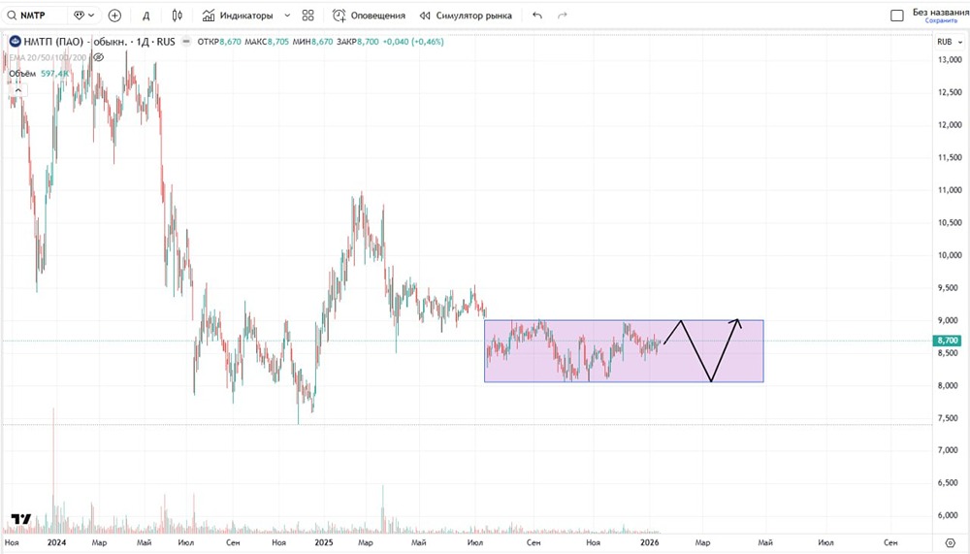Open the candlestick chart type selector

pyautogui.click(x=178, y=16)
